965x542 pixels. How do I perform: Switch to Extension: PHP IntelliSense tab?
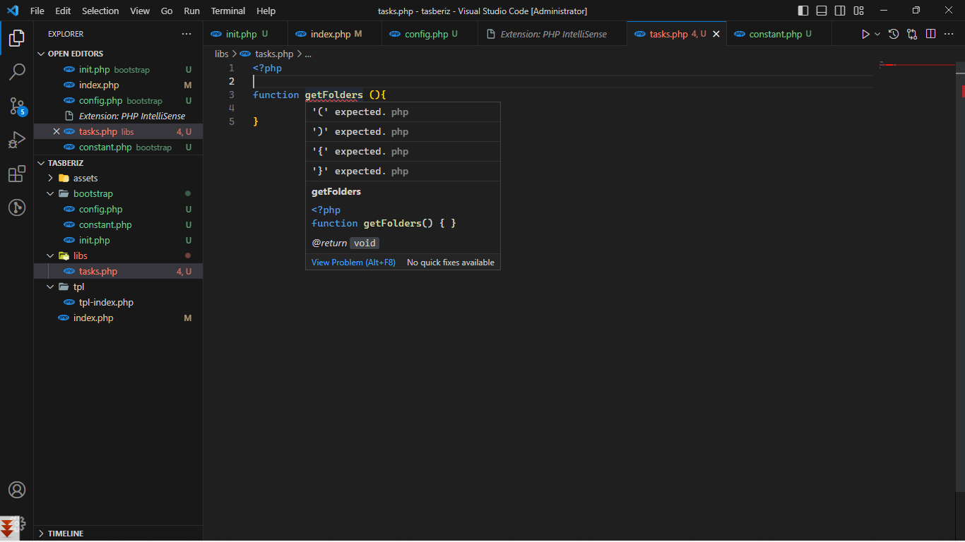click(x=552, y=34)
